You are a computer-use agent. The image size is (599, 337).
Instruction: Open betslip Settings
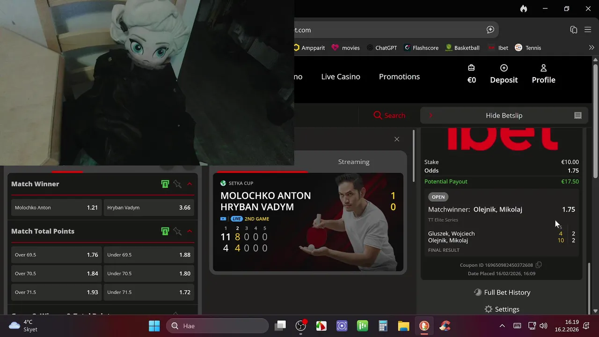[502, 309]
